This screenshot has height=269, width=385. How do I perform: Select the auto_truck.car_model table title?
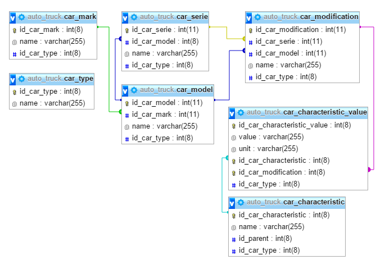coord(176,90)
